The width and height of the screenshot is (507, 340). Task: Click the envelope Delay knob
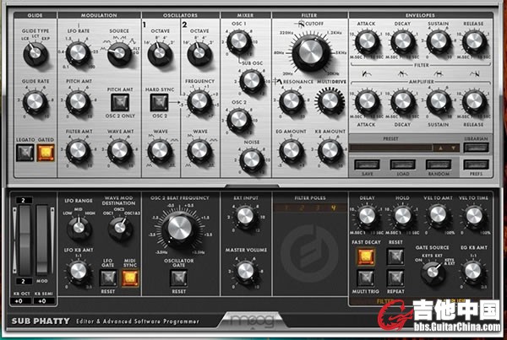(x=367, y=216)
